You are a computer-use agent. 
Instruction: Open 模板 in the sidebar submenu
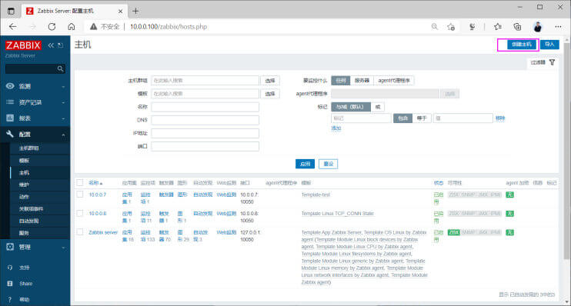coord(24,161)
